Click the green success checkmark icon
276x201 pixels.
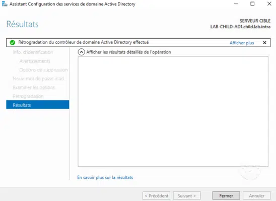(12, 43)
